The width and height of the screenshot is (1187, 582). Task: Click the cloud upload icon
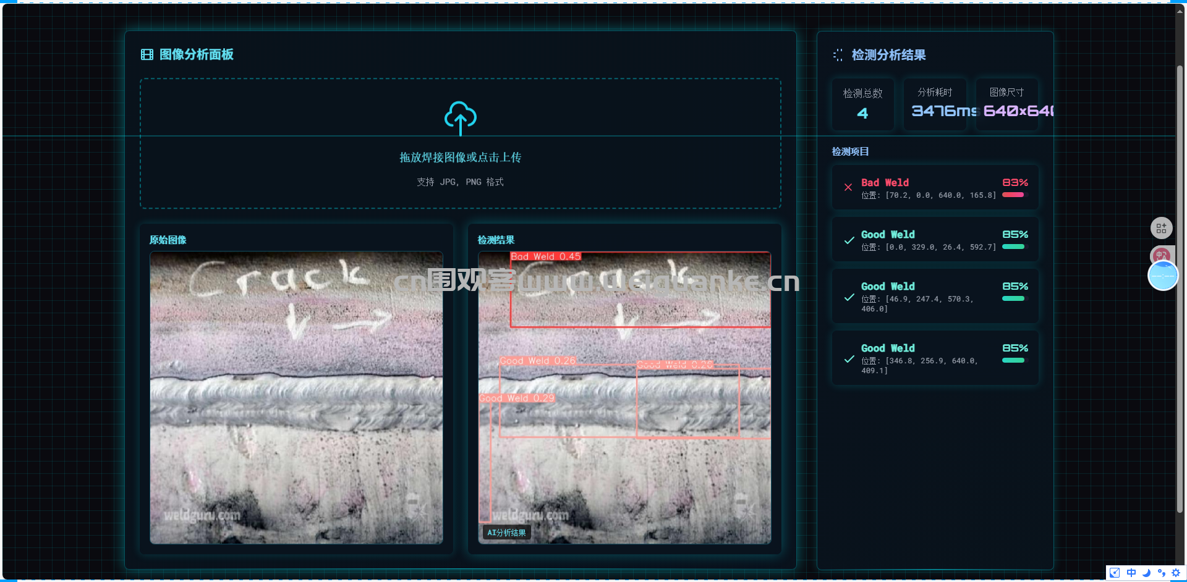pyautogui.click(x=461, y=118)
